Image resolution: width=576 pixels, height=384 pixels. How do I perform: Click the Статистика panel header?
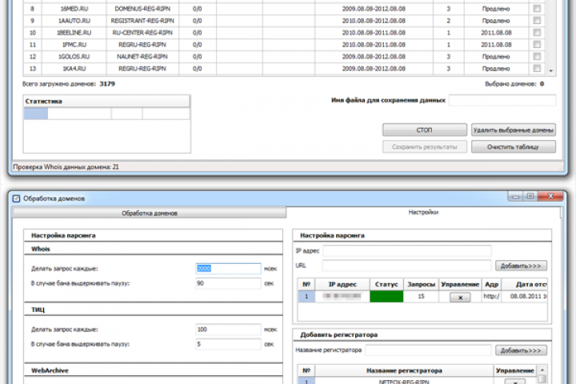pyautogui.click(x=106, y=101)
